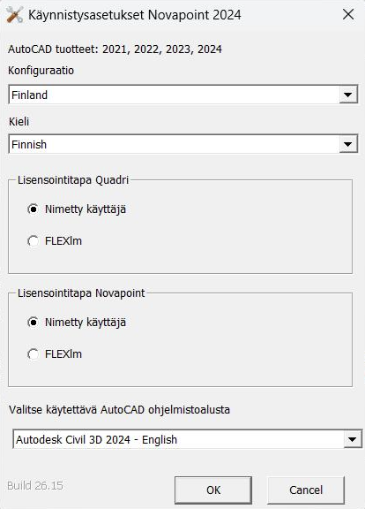Click the Finland configuration combo box

tap(183, 95)
